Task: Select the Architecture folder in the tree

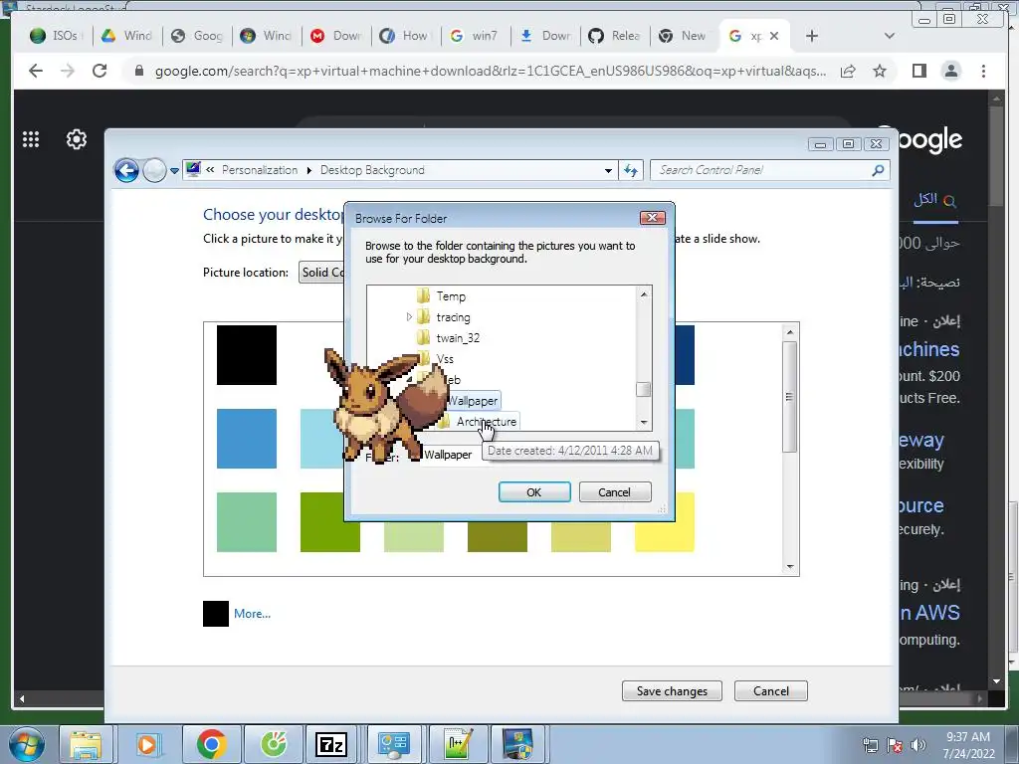Action: pyautogui.click(x=486, y=422)
